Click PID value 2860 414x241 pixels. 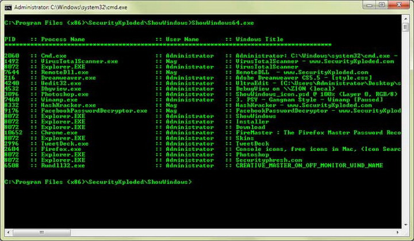pyautogui.click(x=12, y=56)
